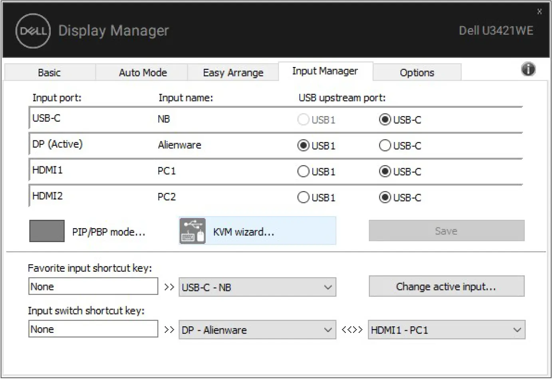Click the Save button
552x379 pixels.
[446, 231]
